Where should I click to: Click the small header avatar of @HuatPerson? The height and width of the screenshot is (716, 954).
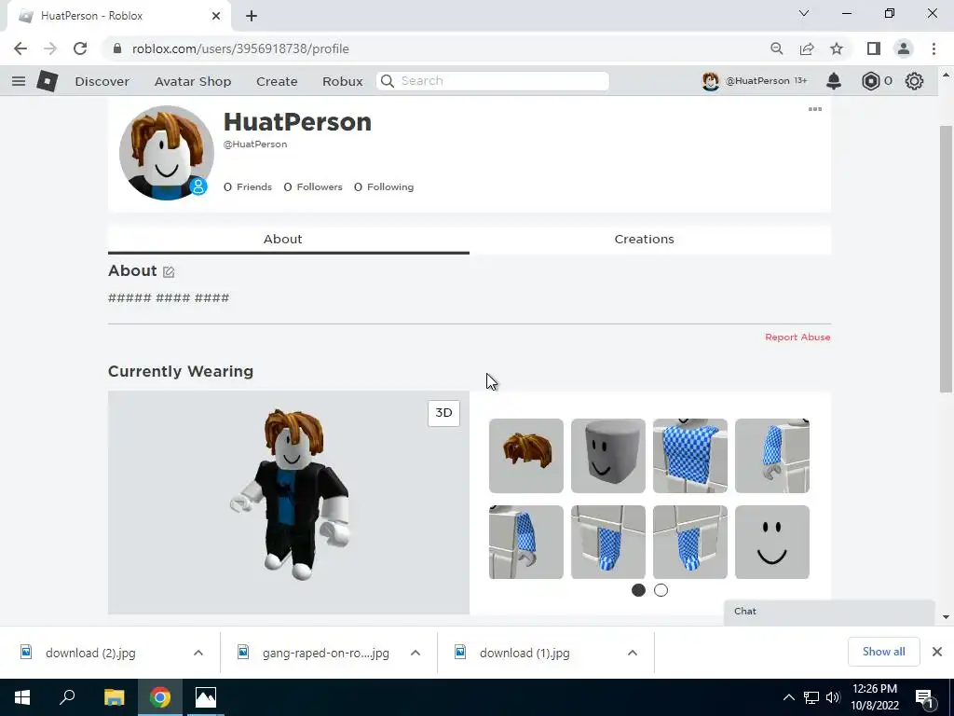[x=711, y=81]
